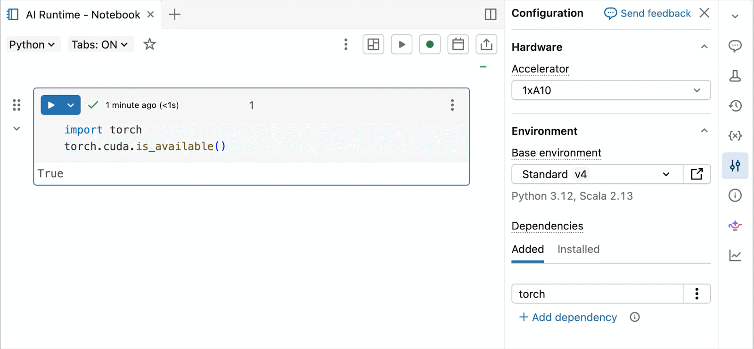Toggle the Tabs: ON setting

pyautogui.click(x=100, y=45)
